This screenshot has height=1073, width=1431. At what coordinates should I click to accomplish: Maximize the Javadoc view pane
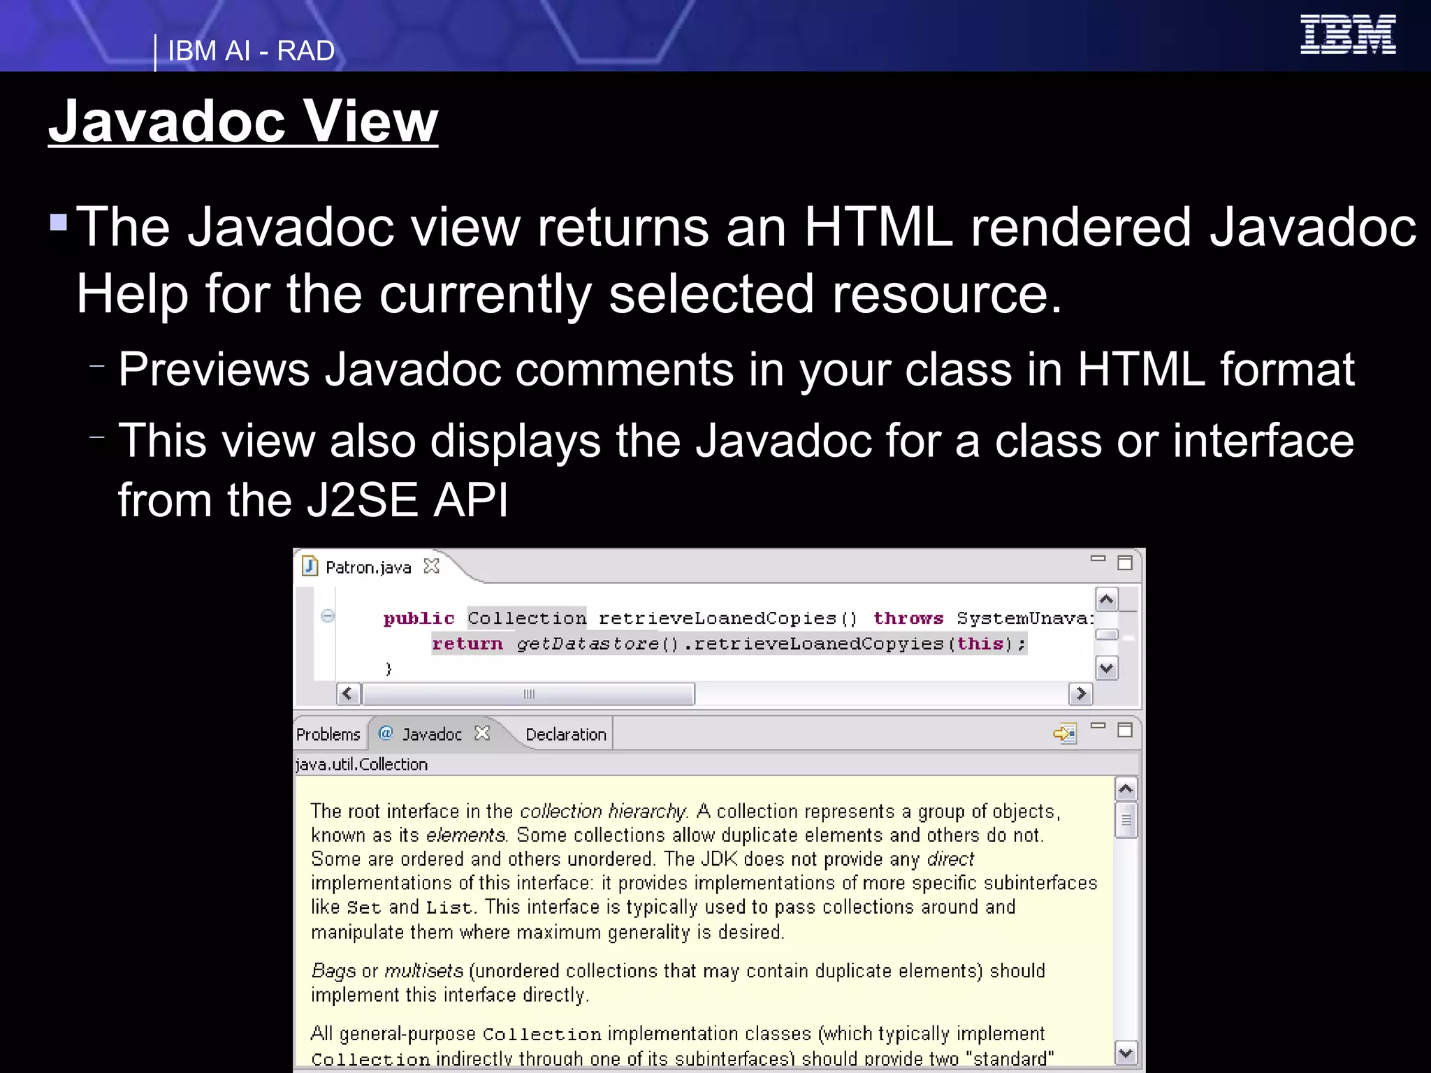(x=1125, y=730)
